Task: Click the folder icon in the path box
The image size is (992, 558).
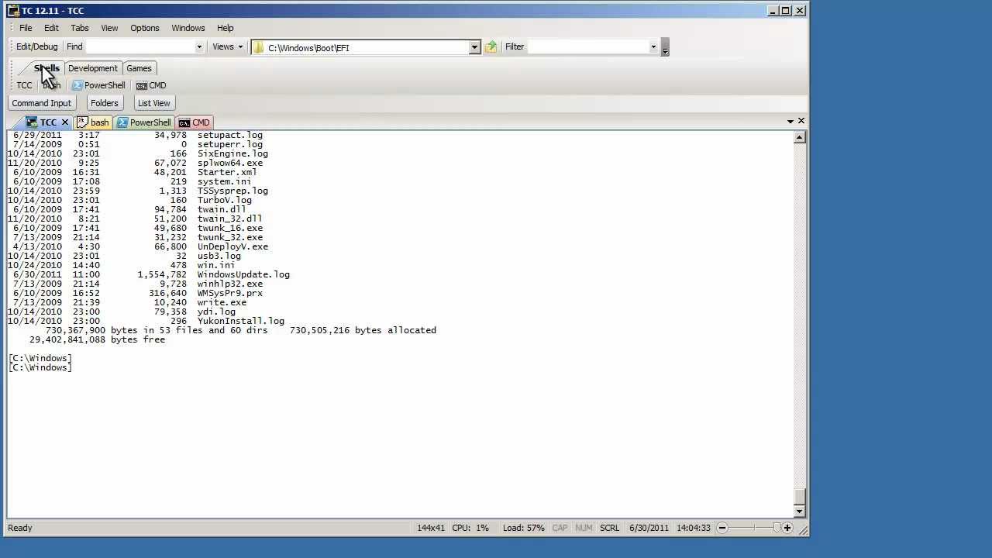Action: (259, 47)
